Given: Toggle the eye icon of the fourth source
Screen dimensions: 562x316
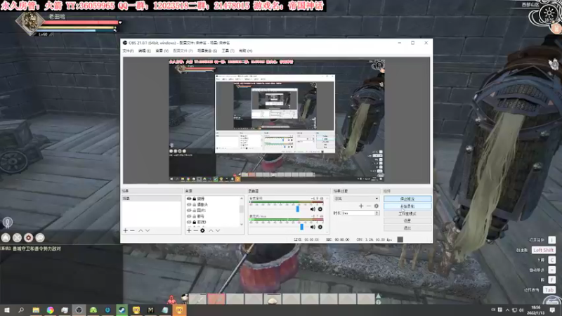Looking at the screenshot, I should click(189, 216).
